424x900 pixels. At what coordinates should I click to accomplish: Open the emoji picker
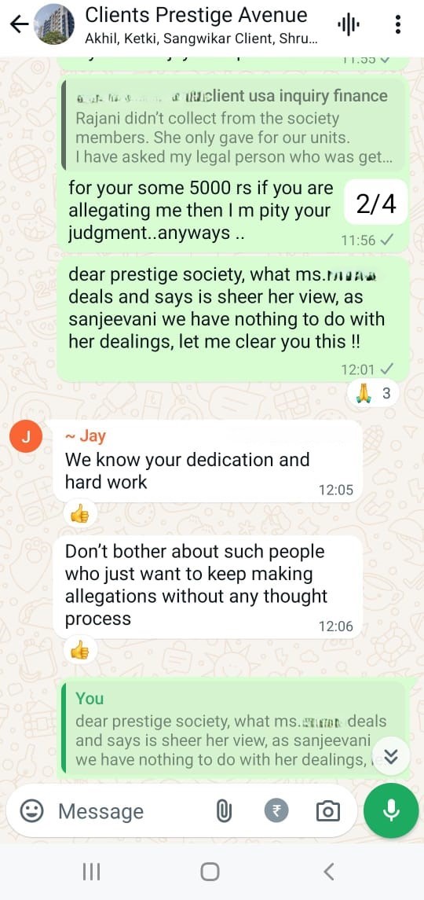click(x=31, y=811)
